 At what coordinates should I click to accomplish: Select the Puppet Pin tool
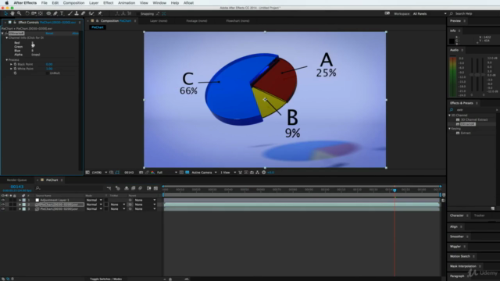(x=100, y=13)
